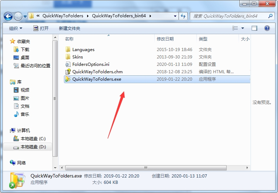Image resolution: width=278 pixels, height=193 pixels.
Task: Select 本地磁盘 (C:) in navigation pane
Action: coord(30,139)
